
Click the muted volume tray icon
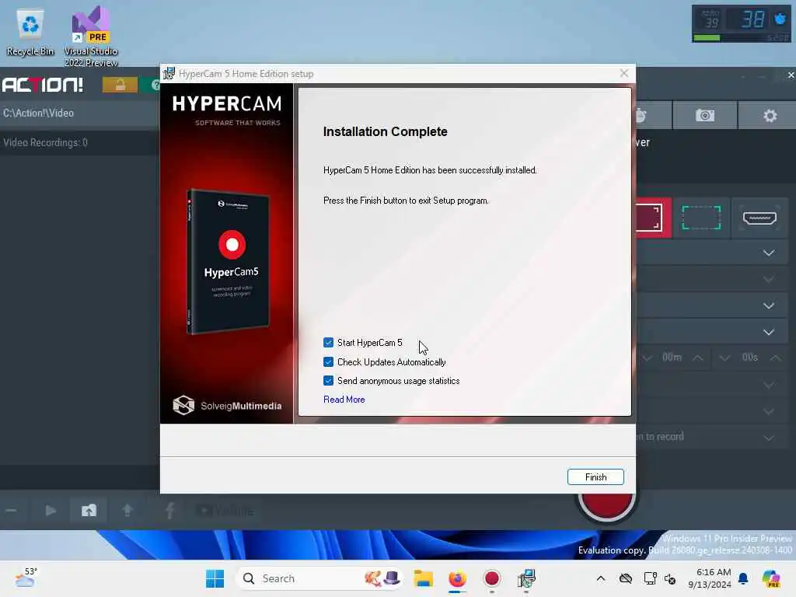(670, 578)
